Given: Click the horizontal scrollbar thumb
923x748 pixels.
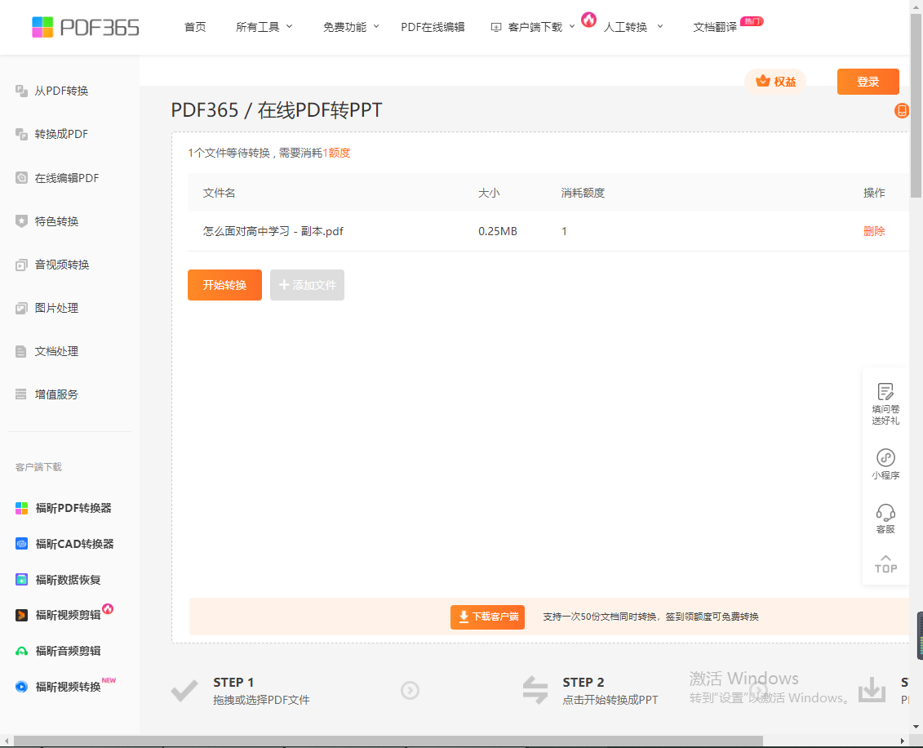Looking at the screenshot, I should 388,741.
